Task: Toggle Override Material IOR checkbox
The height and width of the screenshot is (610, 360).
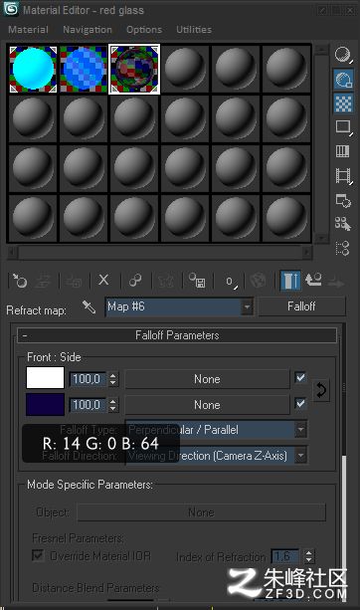Action: click(38, 555)
